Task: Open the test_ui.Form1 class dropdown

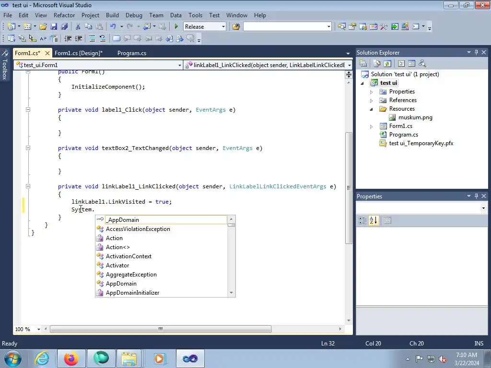Action: (180, 65)
